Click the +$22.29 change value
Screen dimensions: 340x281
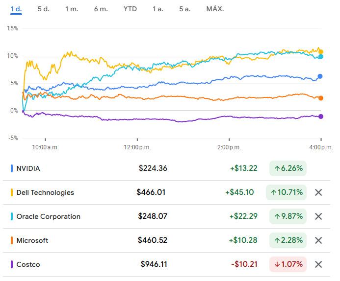pos(243,216)
